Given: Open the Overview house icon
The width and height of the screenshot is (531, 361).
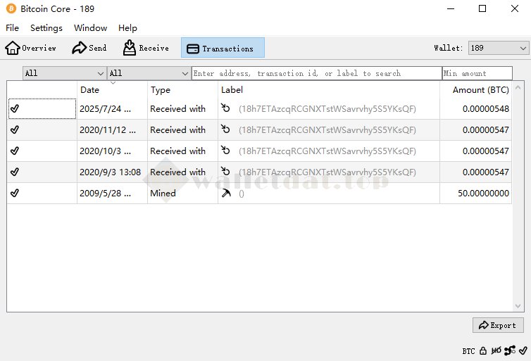Looking at the screenshot, I should tap(13, 48).
